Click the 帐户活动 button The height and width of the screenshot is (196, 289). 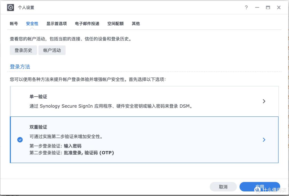coord(52,50)
